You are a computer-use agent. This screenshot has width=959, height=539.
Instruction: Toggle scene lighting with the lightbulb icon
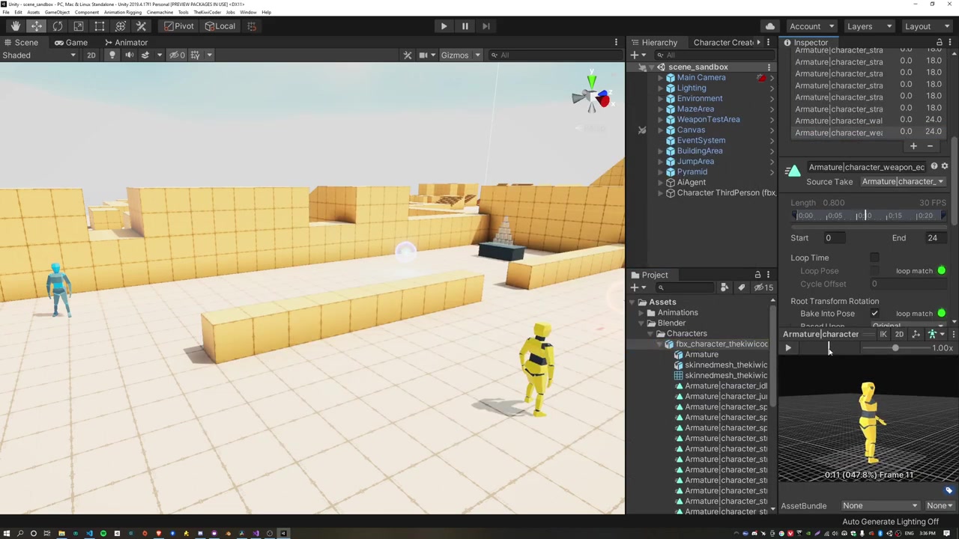112,55
